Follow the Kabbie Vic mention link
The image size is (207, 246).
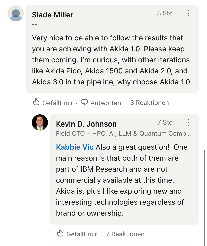coord(75,147)
